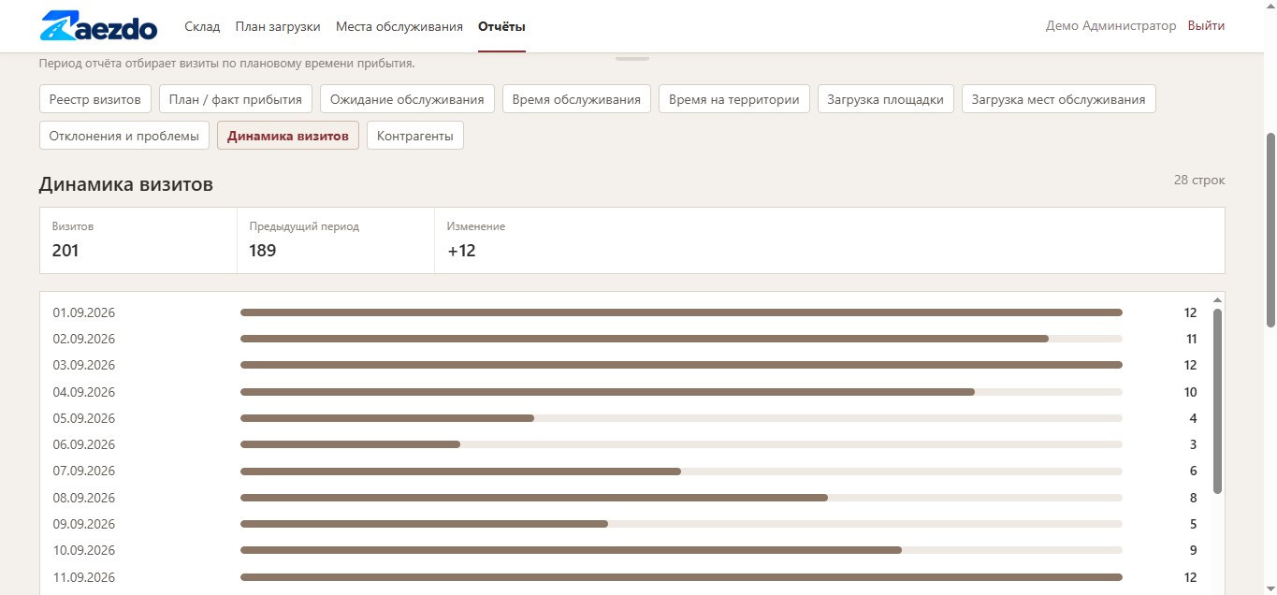Click the page vertical scrollbar
The height and width of the screenshot is (595, 1277).
point(1270,230)
